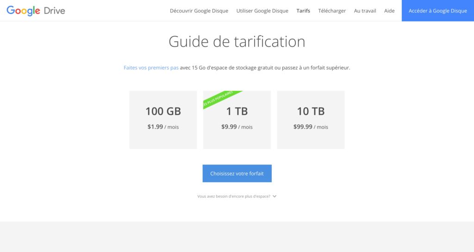The height and width of the screenshot is (252, 474).
Task: Click the chevron next to plus d'espace
Action: click(274, 196)
